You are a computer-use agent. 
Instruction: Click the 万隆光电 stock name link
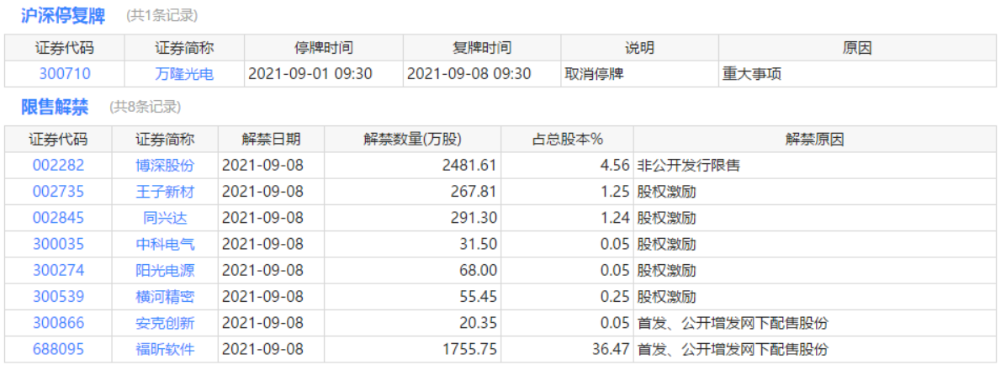click(184, 74)
